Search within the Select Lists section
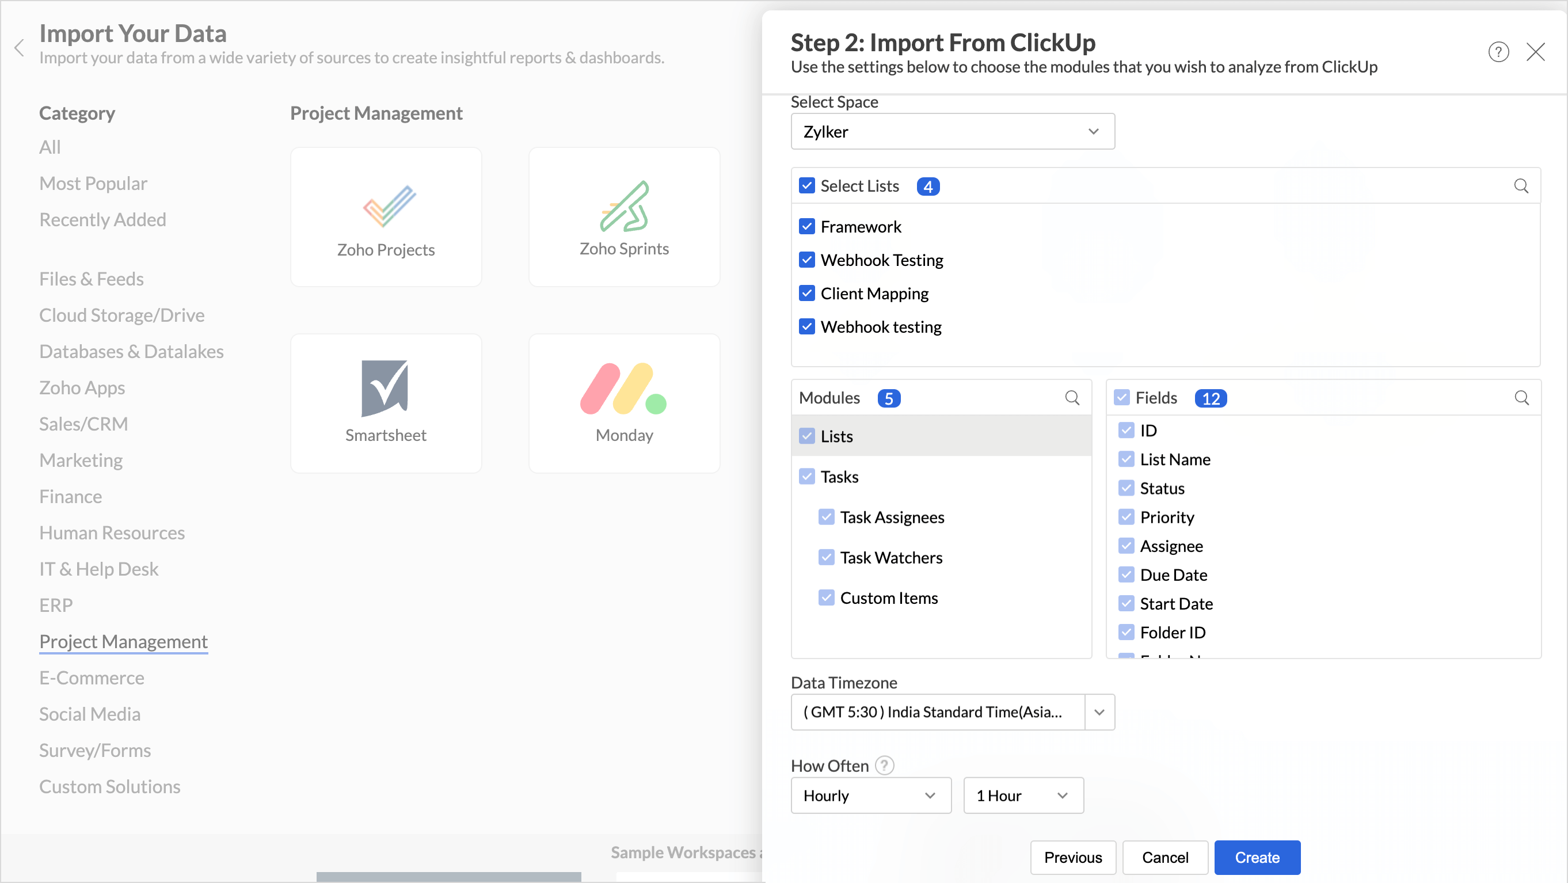The width and height of the screenshot is (1568, 883). pyautogui.click(x=1521, y=185)
